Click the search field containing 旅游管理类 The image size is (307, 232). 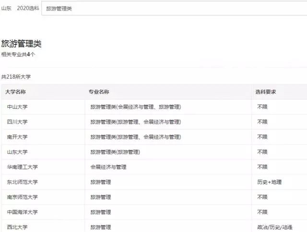pos(174,8)
